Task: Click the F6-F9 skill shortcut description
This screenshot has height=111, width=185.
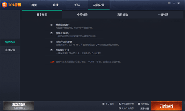Action: click(x=88, y=45)
